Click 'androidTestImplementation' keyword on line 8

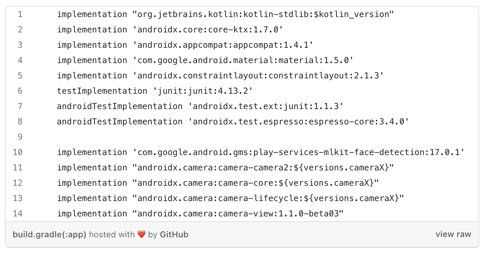click(120, 122)
